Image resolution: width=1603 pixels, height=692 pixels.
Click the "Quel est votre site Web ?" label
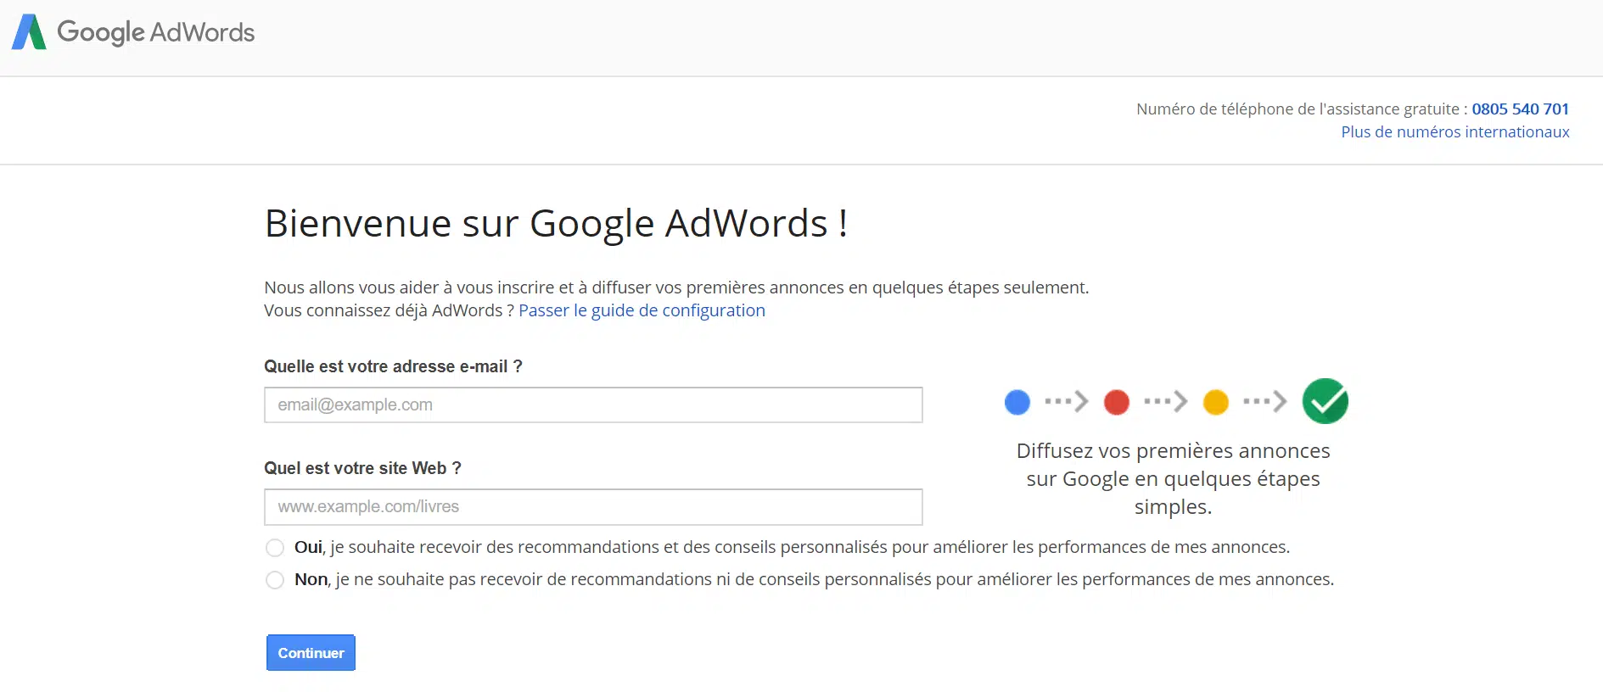pyautogui.click(x=362, y=468)
